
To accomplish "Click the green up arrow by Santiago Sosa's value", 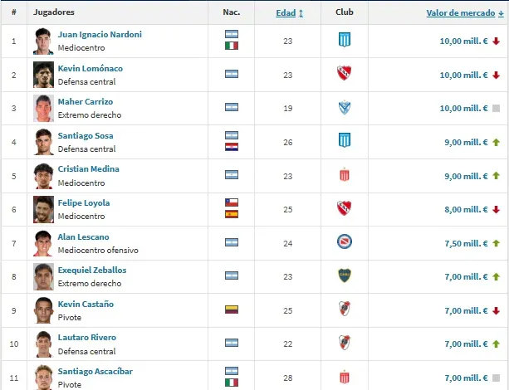I will (x=496, y=142).
